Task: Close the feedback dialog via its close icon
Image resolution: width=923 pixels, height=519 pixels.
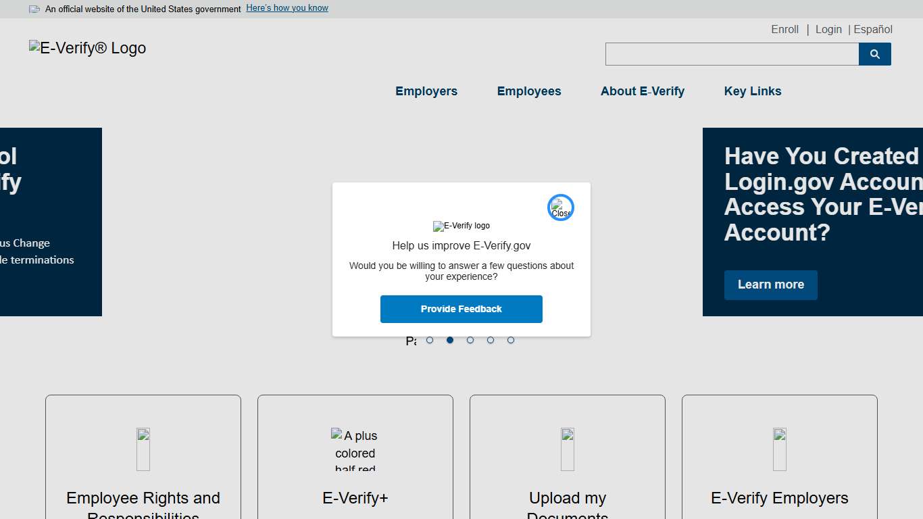Action: tap(560, 207)
